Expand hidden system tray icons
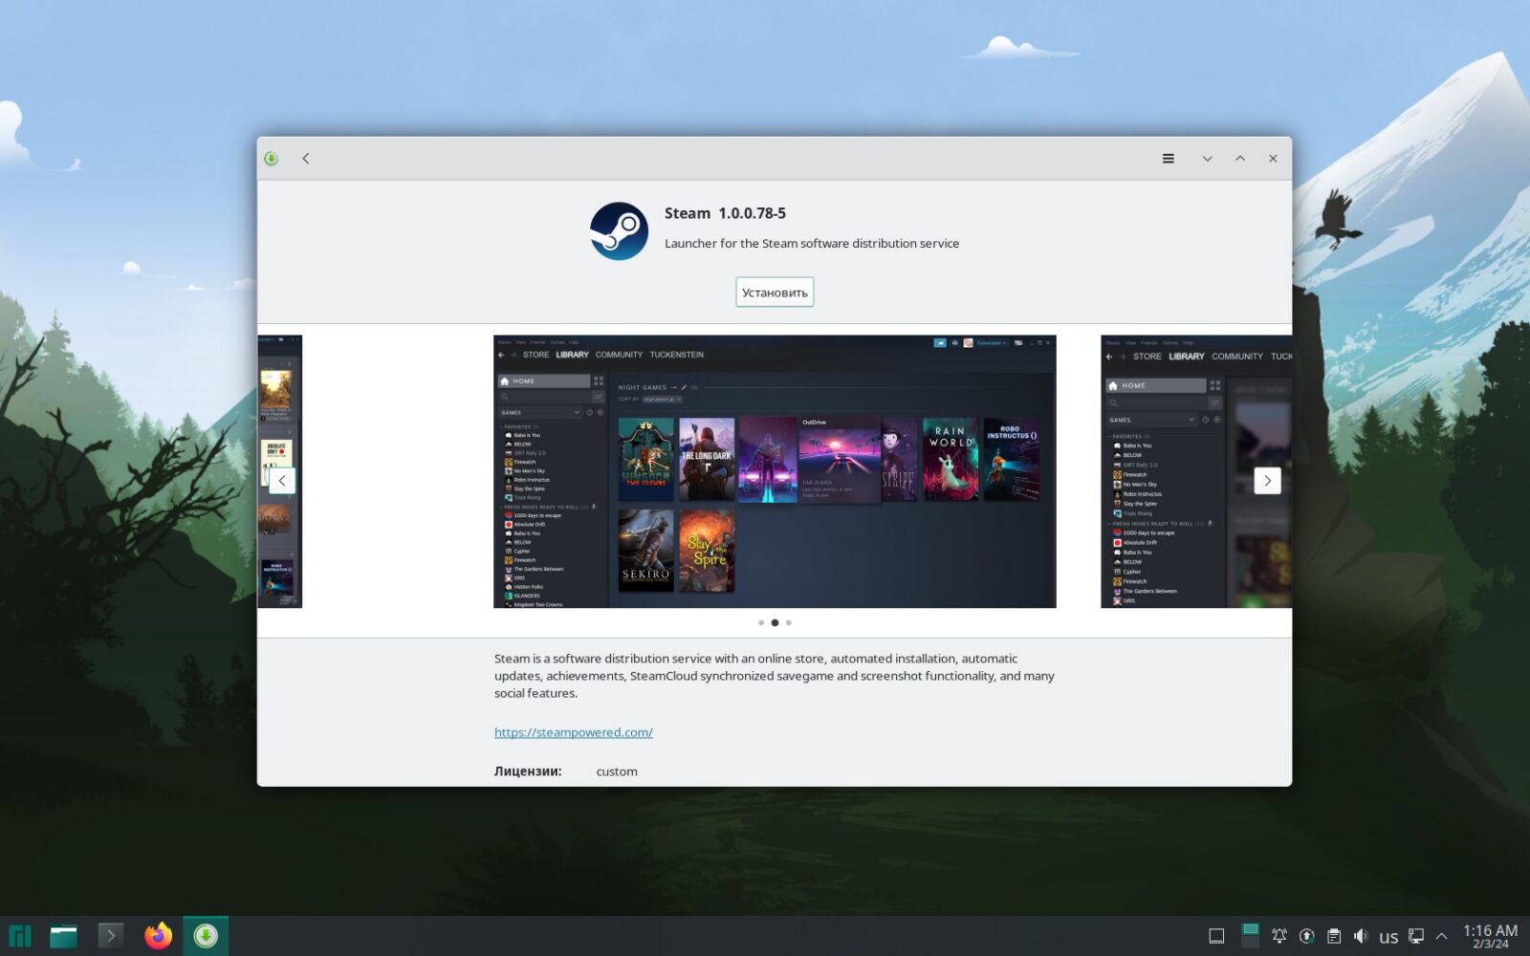 coord(1442,936)
